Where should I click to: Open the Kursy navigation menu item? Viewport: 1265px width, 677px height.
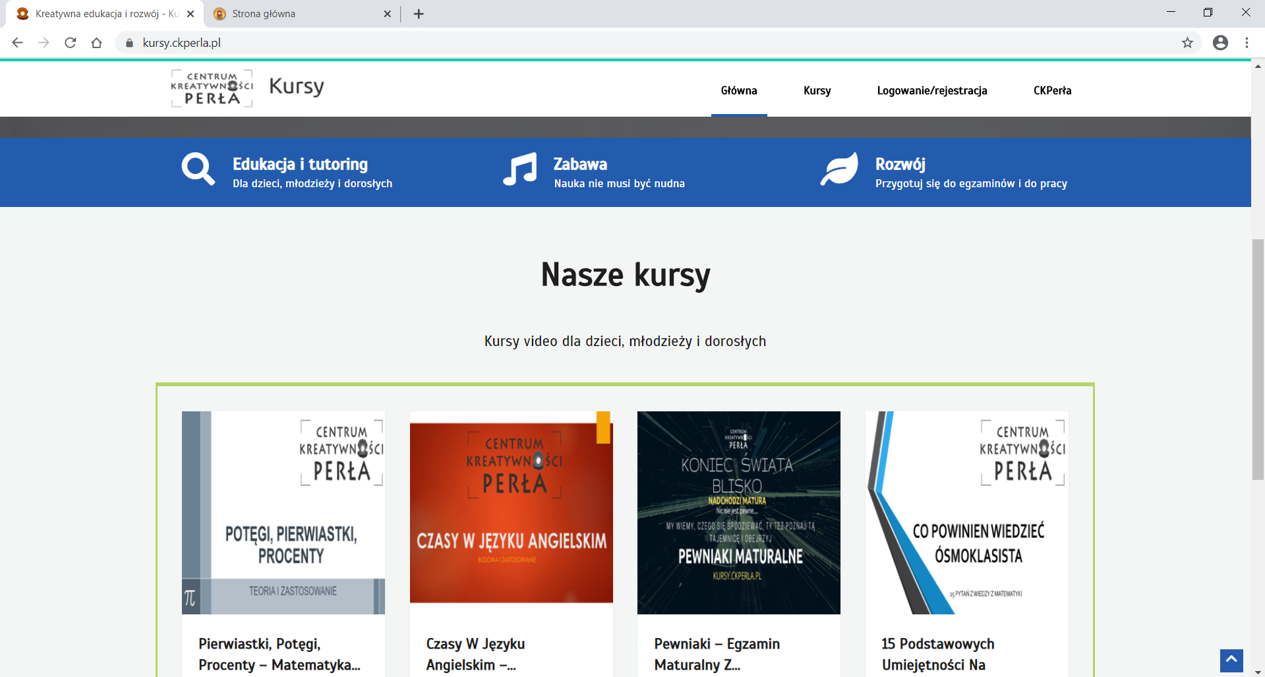(817, 91)
